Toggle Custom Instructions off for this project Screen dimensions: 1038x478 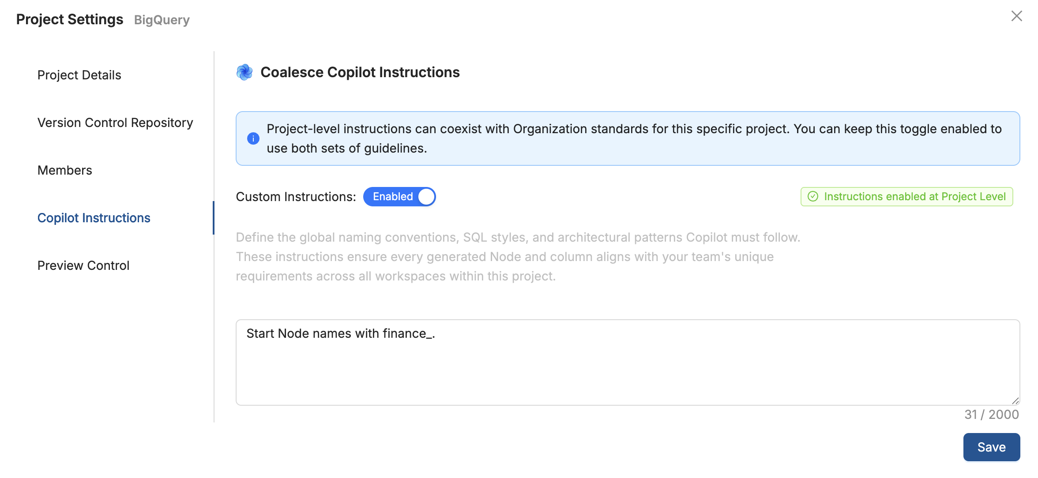399,197
